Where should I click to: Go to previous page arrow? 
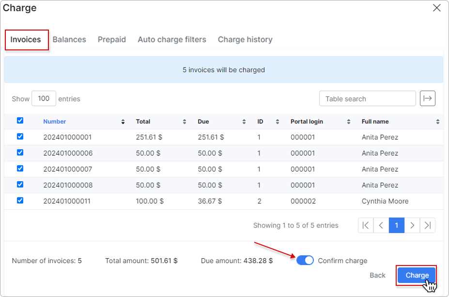(x=381, y=225)
